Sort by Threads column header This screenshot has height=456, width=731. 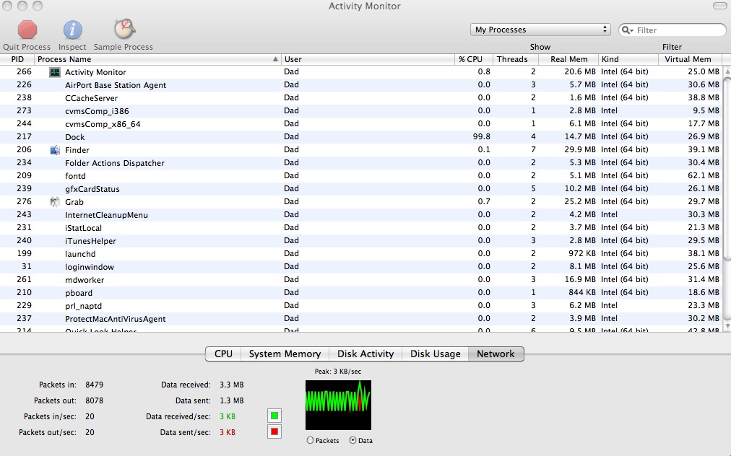click(x=515, y=59)
